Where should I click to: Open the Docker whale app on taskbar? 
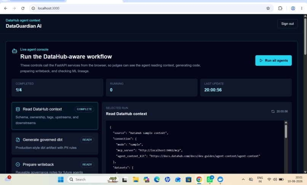[220, 179]
